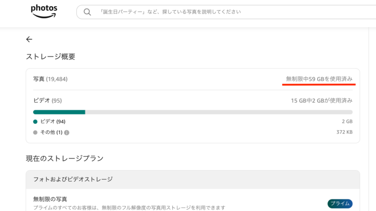
Task: Open the 無制限中59 GBを使用済み link
Action: coord(319,78)
